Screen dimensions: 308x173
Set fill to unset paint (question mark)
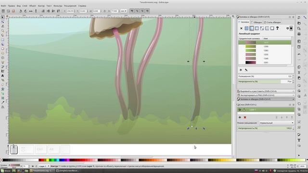coord(277,28)
